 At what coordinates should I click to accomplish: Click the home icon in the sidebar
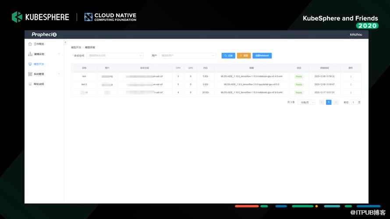tap(30, 44)
